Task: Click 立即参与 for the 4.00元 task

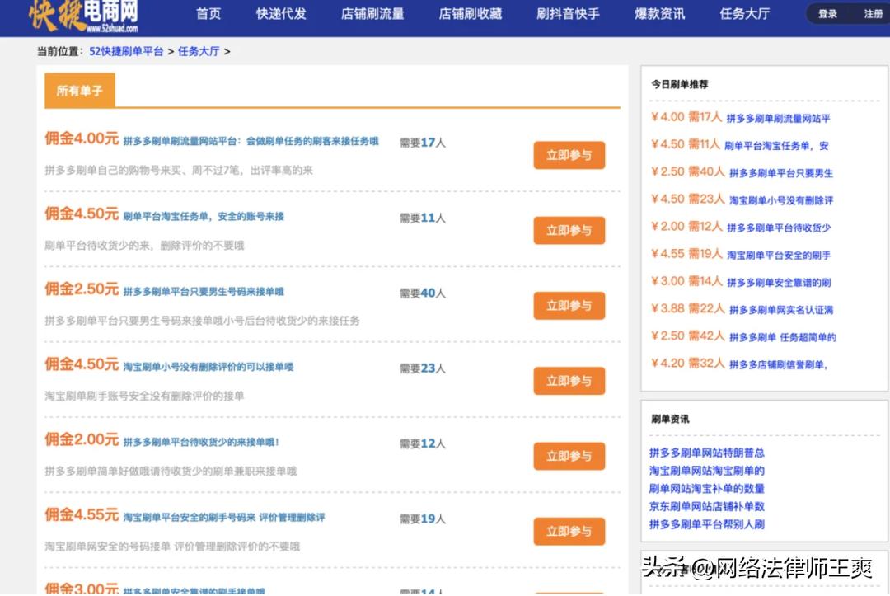Action: click(x=569, y=154)
